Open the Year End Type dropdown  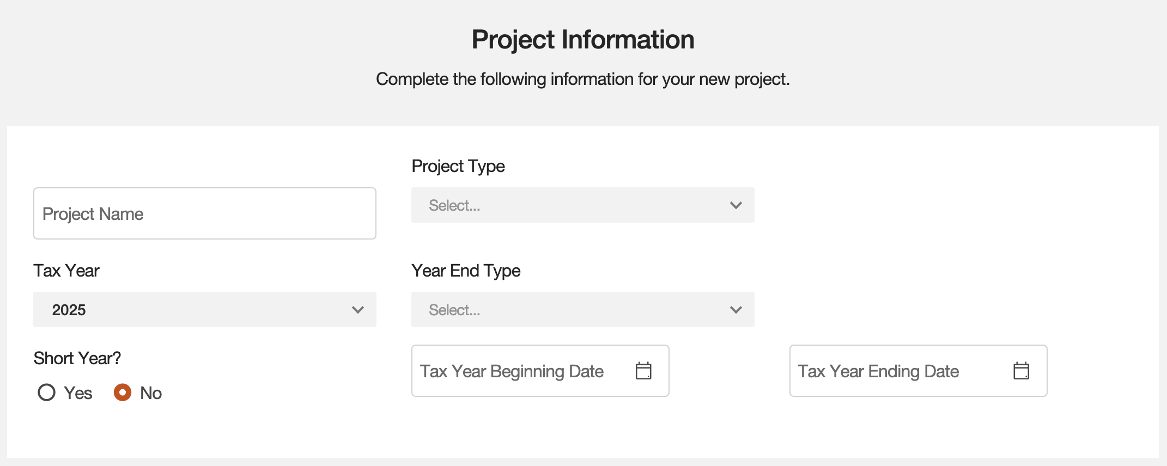582,310
